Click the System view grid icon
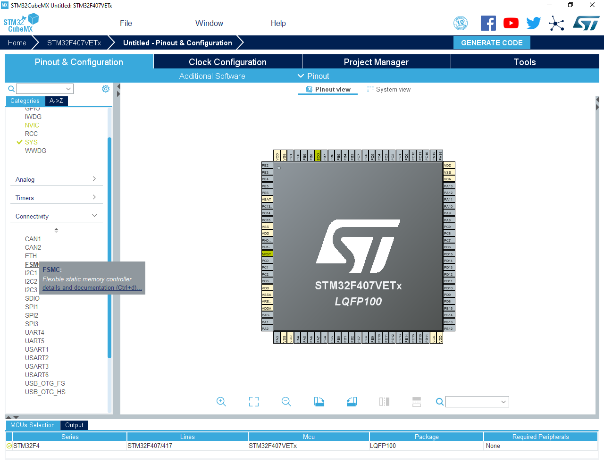Screen dimensions: 604x464 (x=370, y=89)
